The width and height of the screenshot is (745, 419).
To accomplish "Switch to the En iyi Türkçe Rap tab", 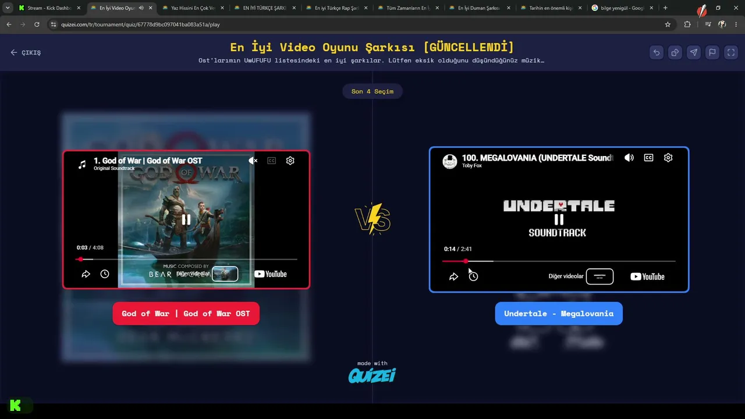I will [x=336, y=8].
